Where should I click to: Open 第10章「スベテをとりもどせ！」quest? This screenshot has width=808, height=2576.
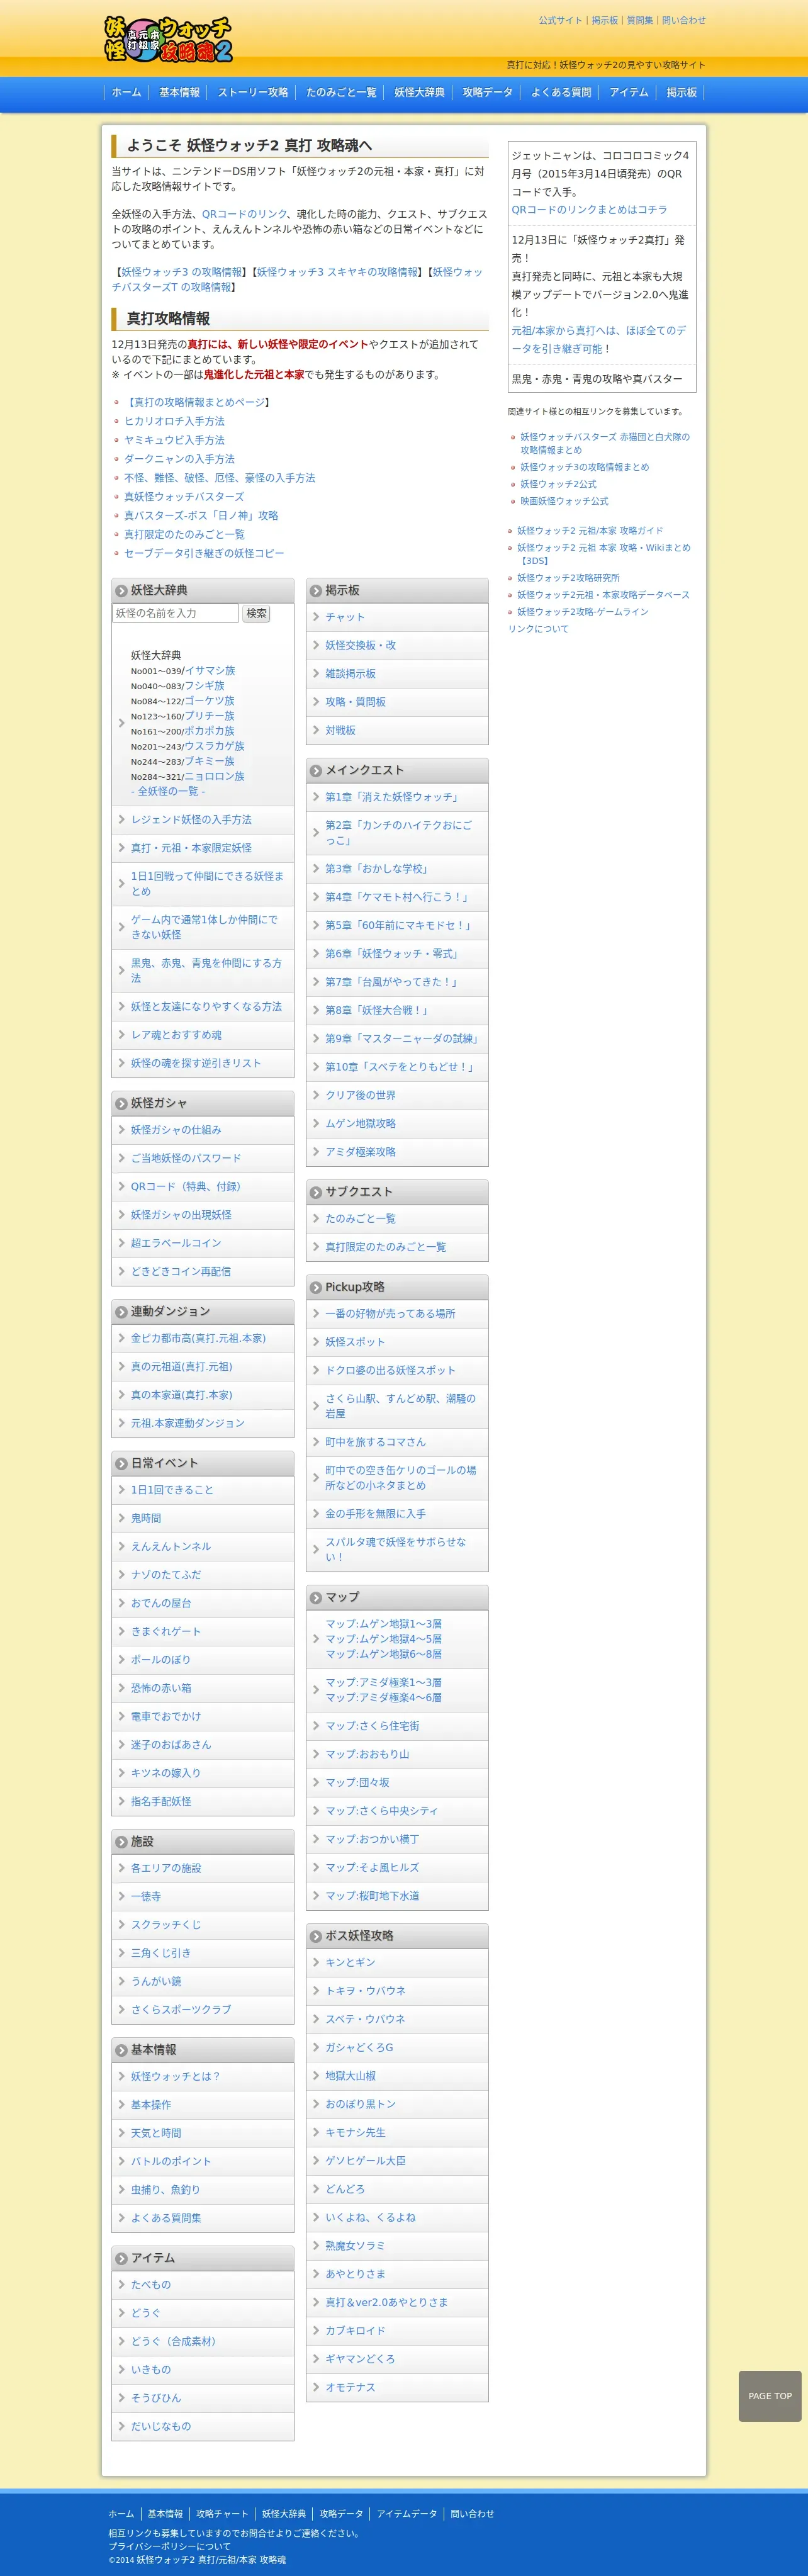[x=402, y=1067]
